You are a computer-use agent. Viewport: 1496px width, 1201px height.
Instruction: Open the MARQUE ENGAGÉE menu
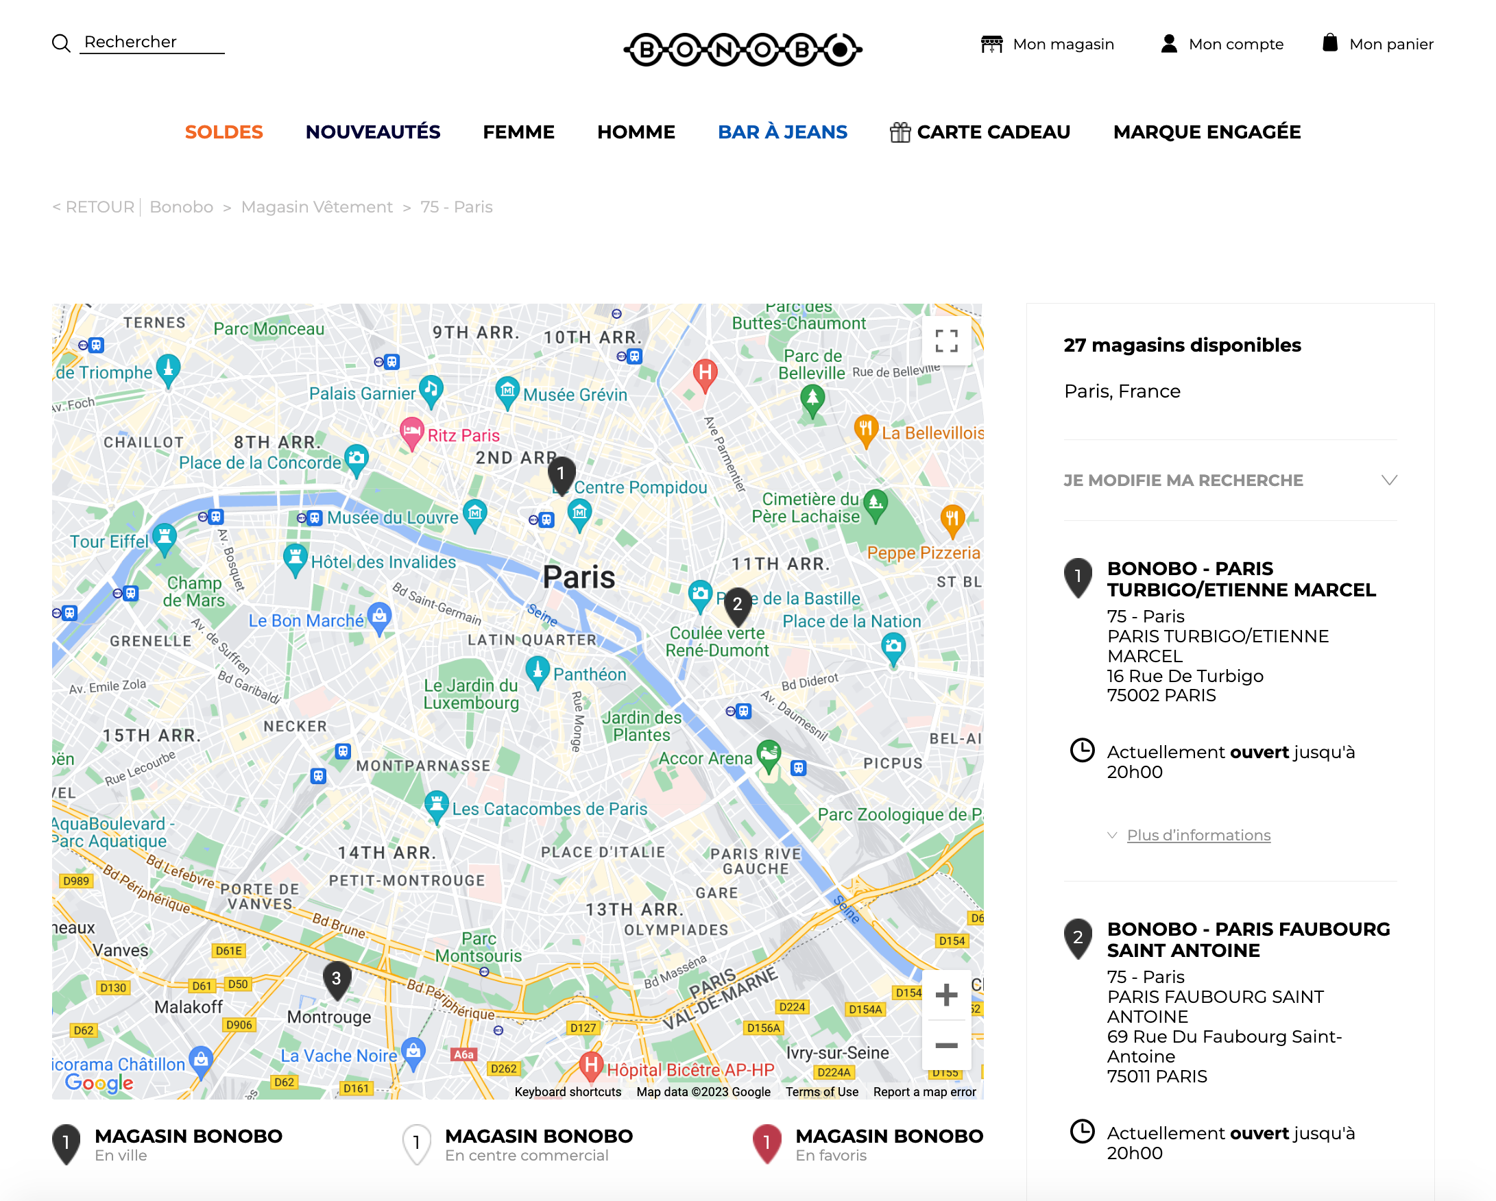[x=1207, y=132]
